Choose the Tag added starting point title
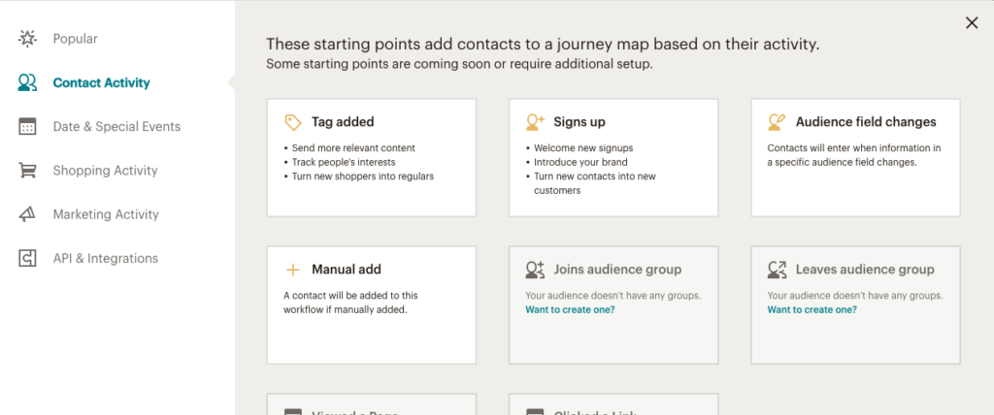Screen dimensions: 994x415 point(343,121)
